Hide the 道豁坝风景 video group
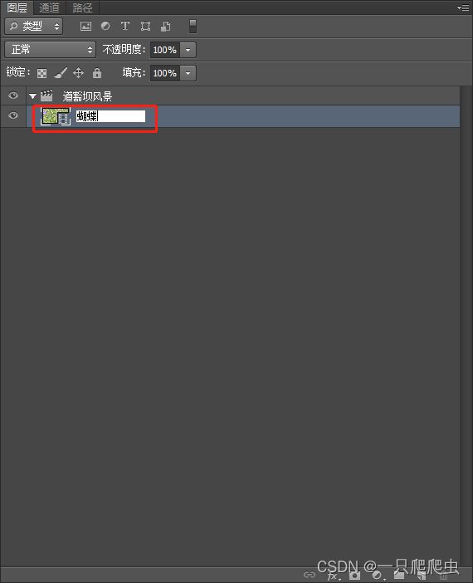 coord(13,96)
